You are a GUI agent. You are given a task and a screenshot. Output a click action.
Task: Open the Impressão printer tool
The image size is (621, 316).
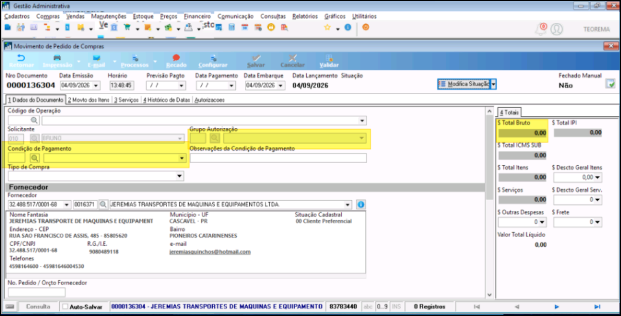click(57, 58)
